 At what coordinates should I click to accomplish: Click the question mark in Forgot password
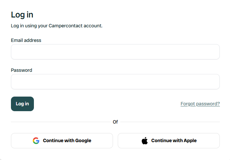pos(218,104)
